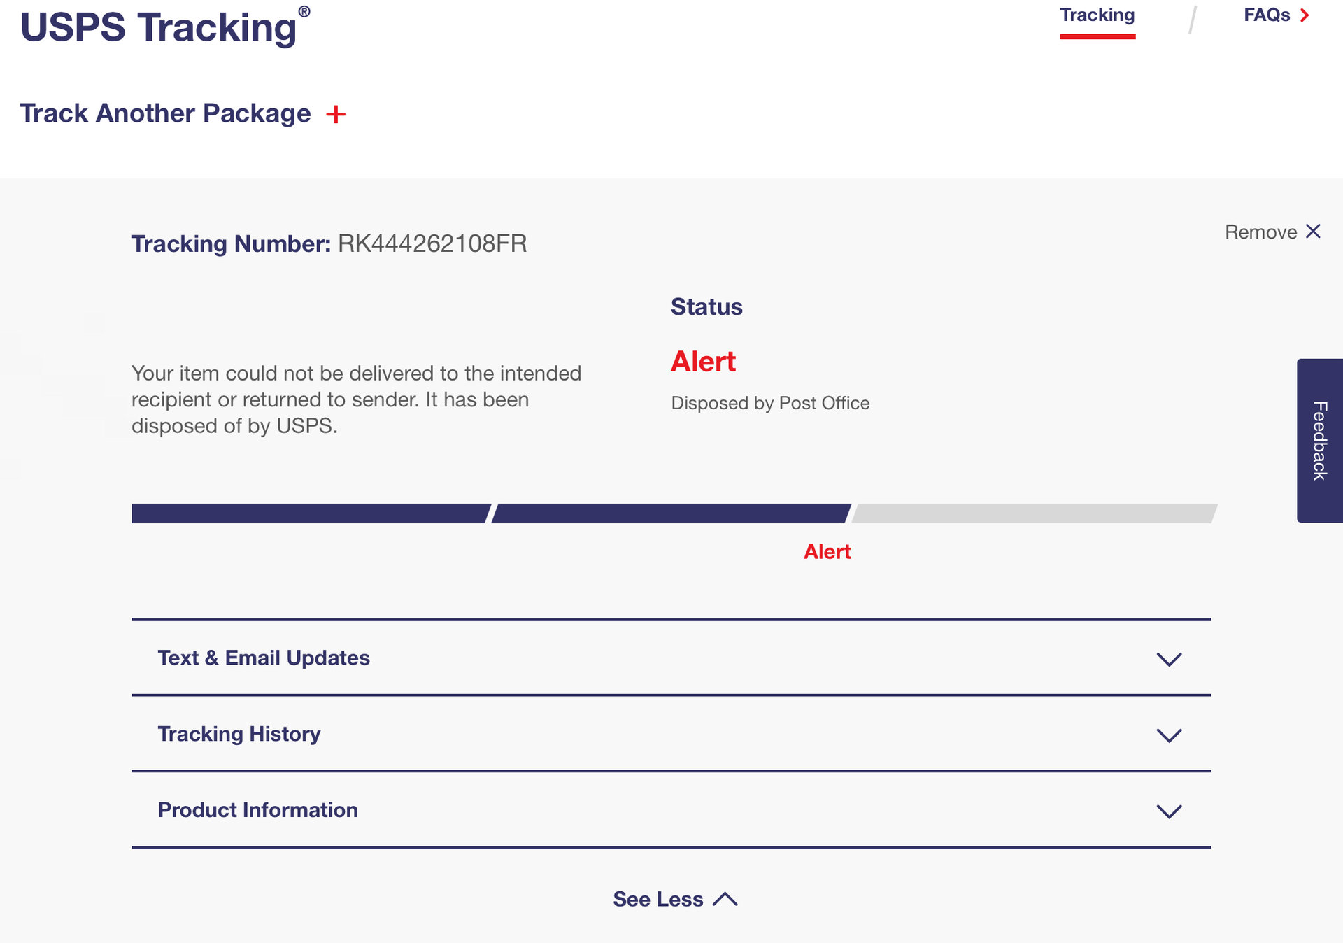
Task: Expand the Product Information chevron
Action: tap(1169, 811)
